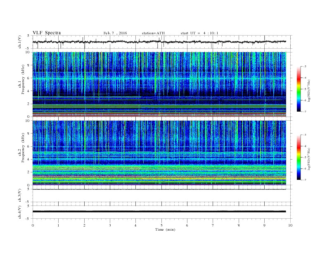Click the "VLF Spectra" plot title
The image size is (327, 253).
point(47,33)
